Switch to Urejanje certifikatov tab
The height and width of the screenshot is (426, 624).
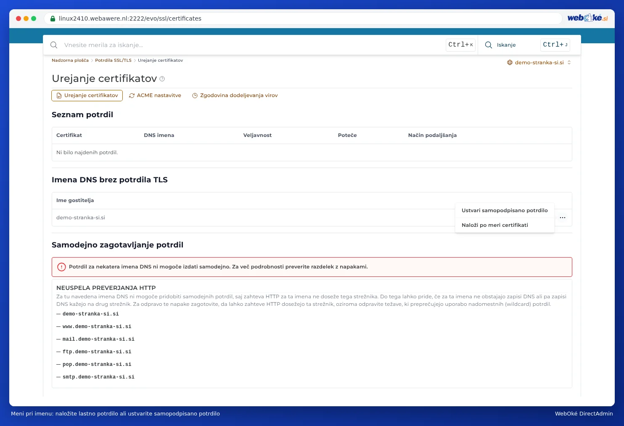point(87,95)
